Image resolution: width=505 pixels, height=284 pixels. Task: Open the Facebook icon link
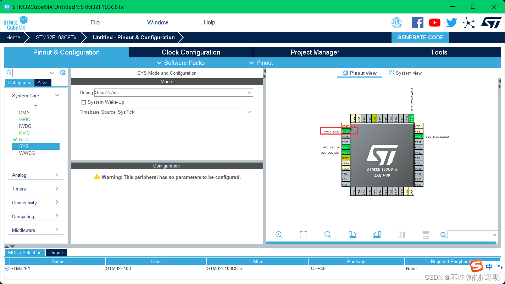click(418, 23)
